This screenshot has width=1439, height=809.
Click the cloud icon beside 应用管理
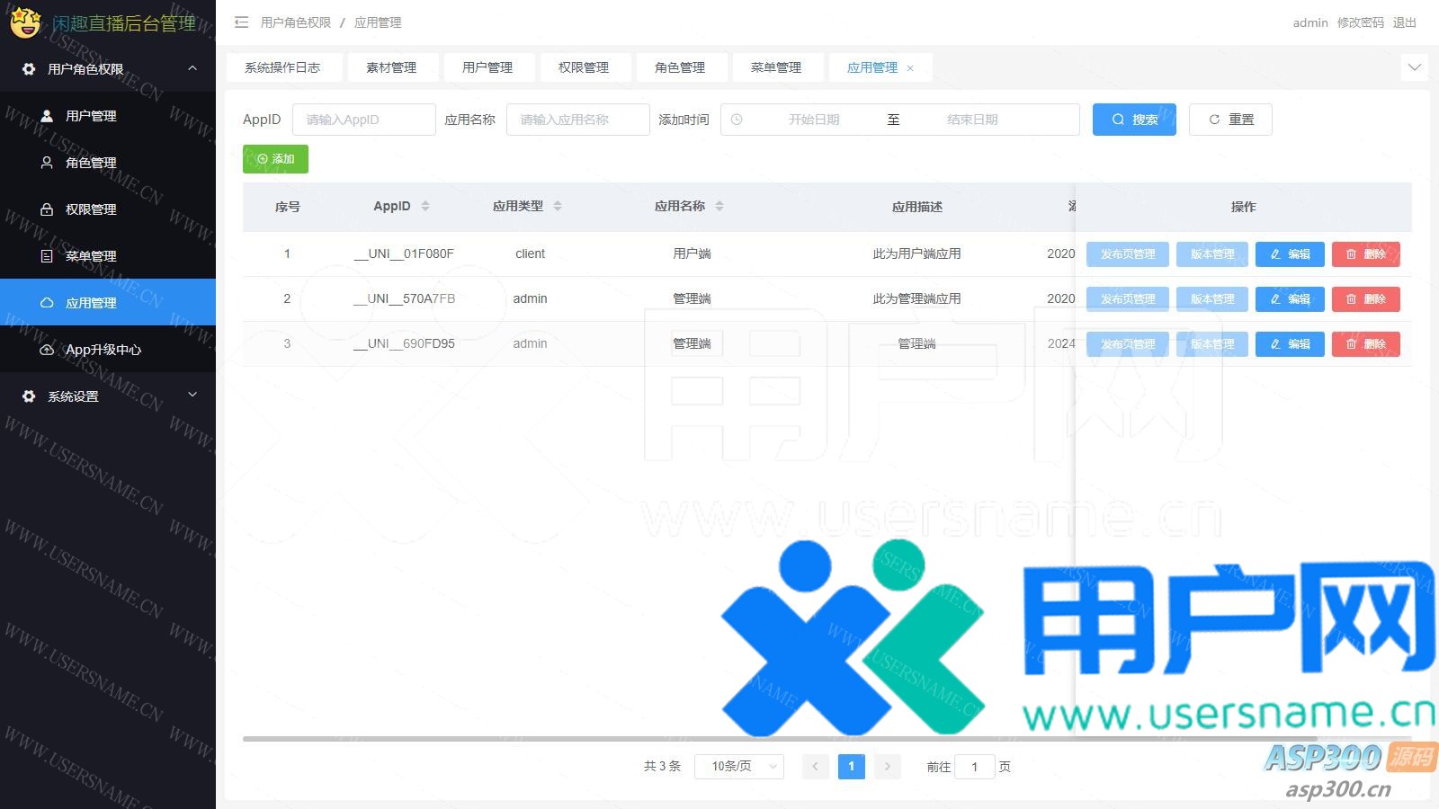pyautogui.click(x=47, y=303)
